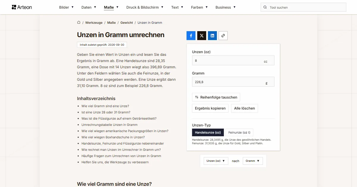Image resolution: width=357 pixels, height=187 pixels.
Task: Open the Häufige Fragen link
Action: click(x=121, y=156)
